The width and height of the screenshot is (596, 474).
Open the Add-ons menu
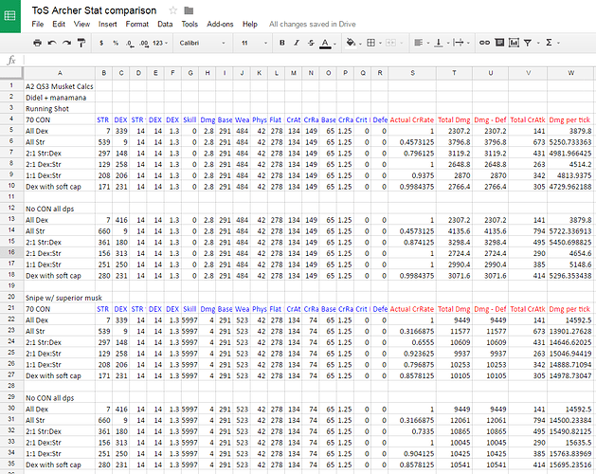click(x=221, y=23)
